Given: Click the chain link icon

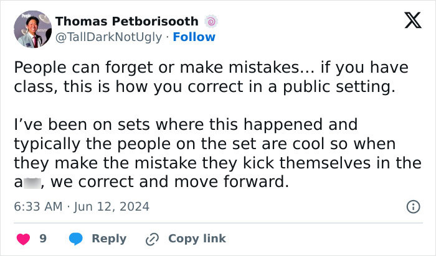Looking at the screenshot, I should coord(151,239).
